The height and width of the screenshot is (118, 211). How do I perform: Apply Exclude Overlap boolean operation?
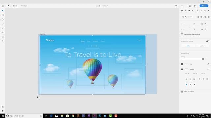(x=208, y=17)
